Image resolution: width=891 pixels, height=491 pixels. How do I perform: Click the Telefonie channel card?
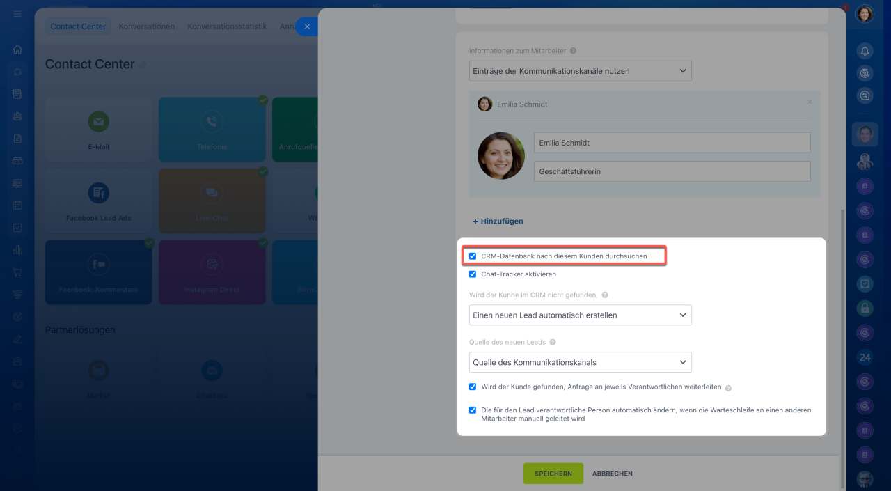[x=212, y=130]
